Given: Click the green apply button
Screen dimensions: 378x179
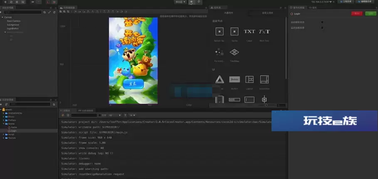Looking at the screenshot, I should click(x=371, y=13).
